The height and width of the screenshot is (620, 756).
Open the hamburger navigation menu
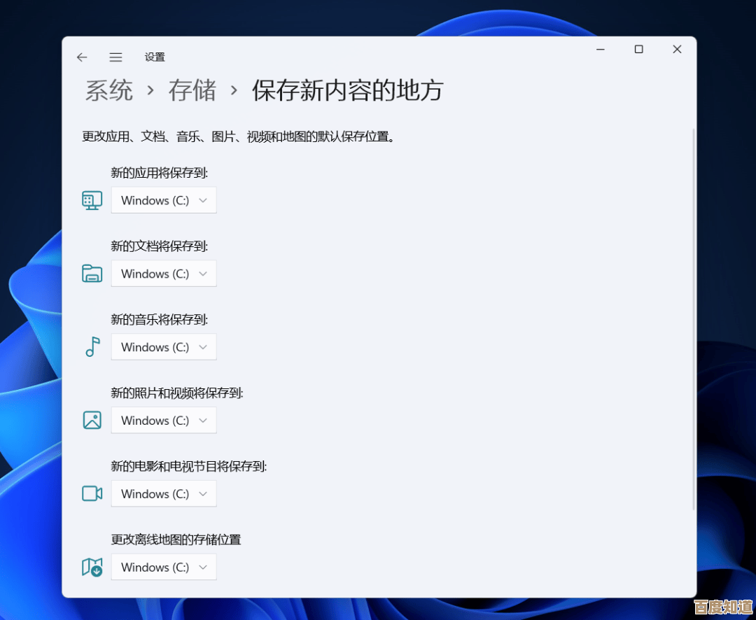click(x=116, y=57)
